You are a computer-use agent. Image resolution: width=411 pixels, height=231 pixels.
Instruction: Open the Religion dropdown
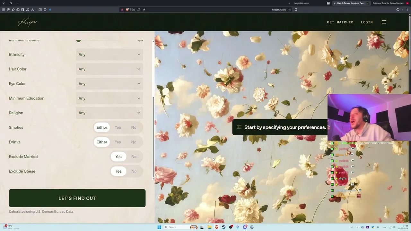point(109,113)
